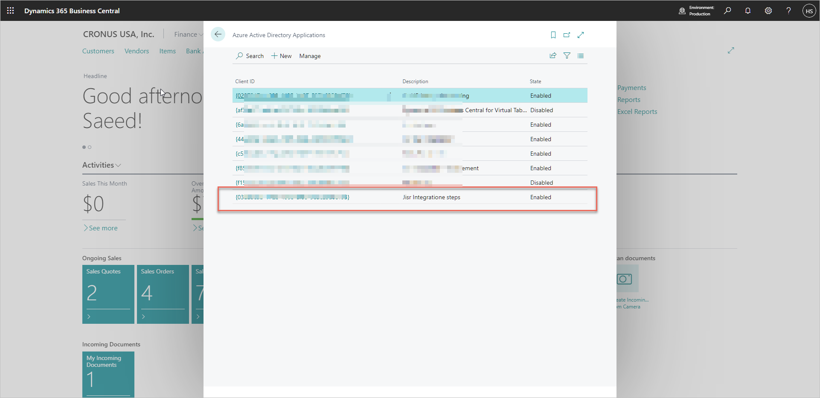
Task: Switch list layout view icon
Action: [x=581, y=55]
